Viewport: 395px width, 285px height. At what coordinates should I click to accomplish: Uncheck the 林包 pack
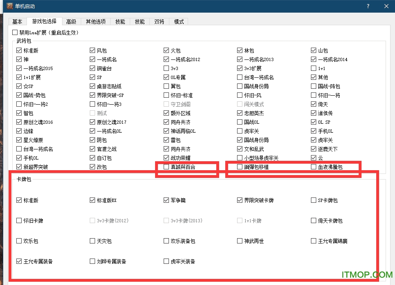coord(240,50)
